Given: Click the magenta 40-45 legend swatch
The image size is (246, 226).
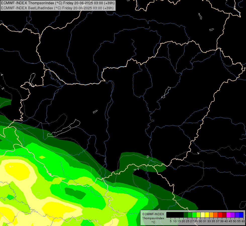Looking at the screenshot, I should [228, 215].
